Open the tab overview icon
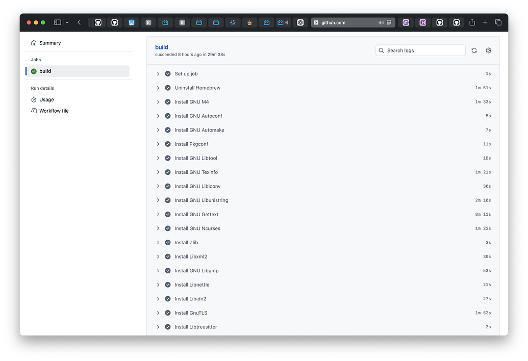528x361 pixels. (x=499, y=22)
